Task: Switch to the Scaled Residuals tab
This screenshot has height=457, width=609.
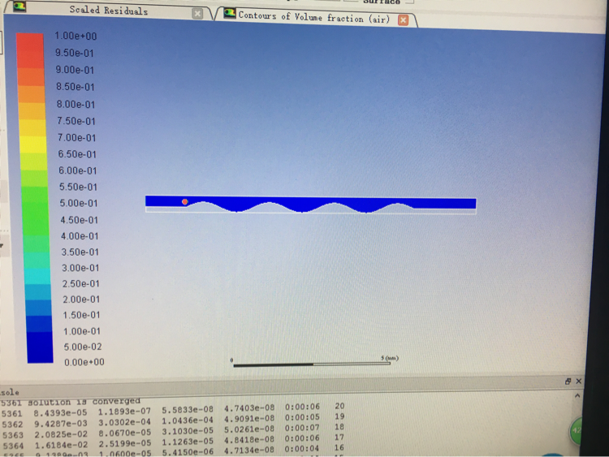Action: coord(108,11)
